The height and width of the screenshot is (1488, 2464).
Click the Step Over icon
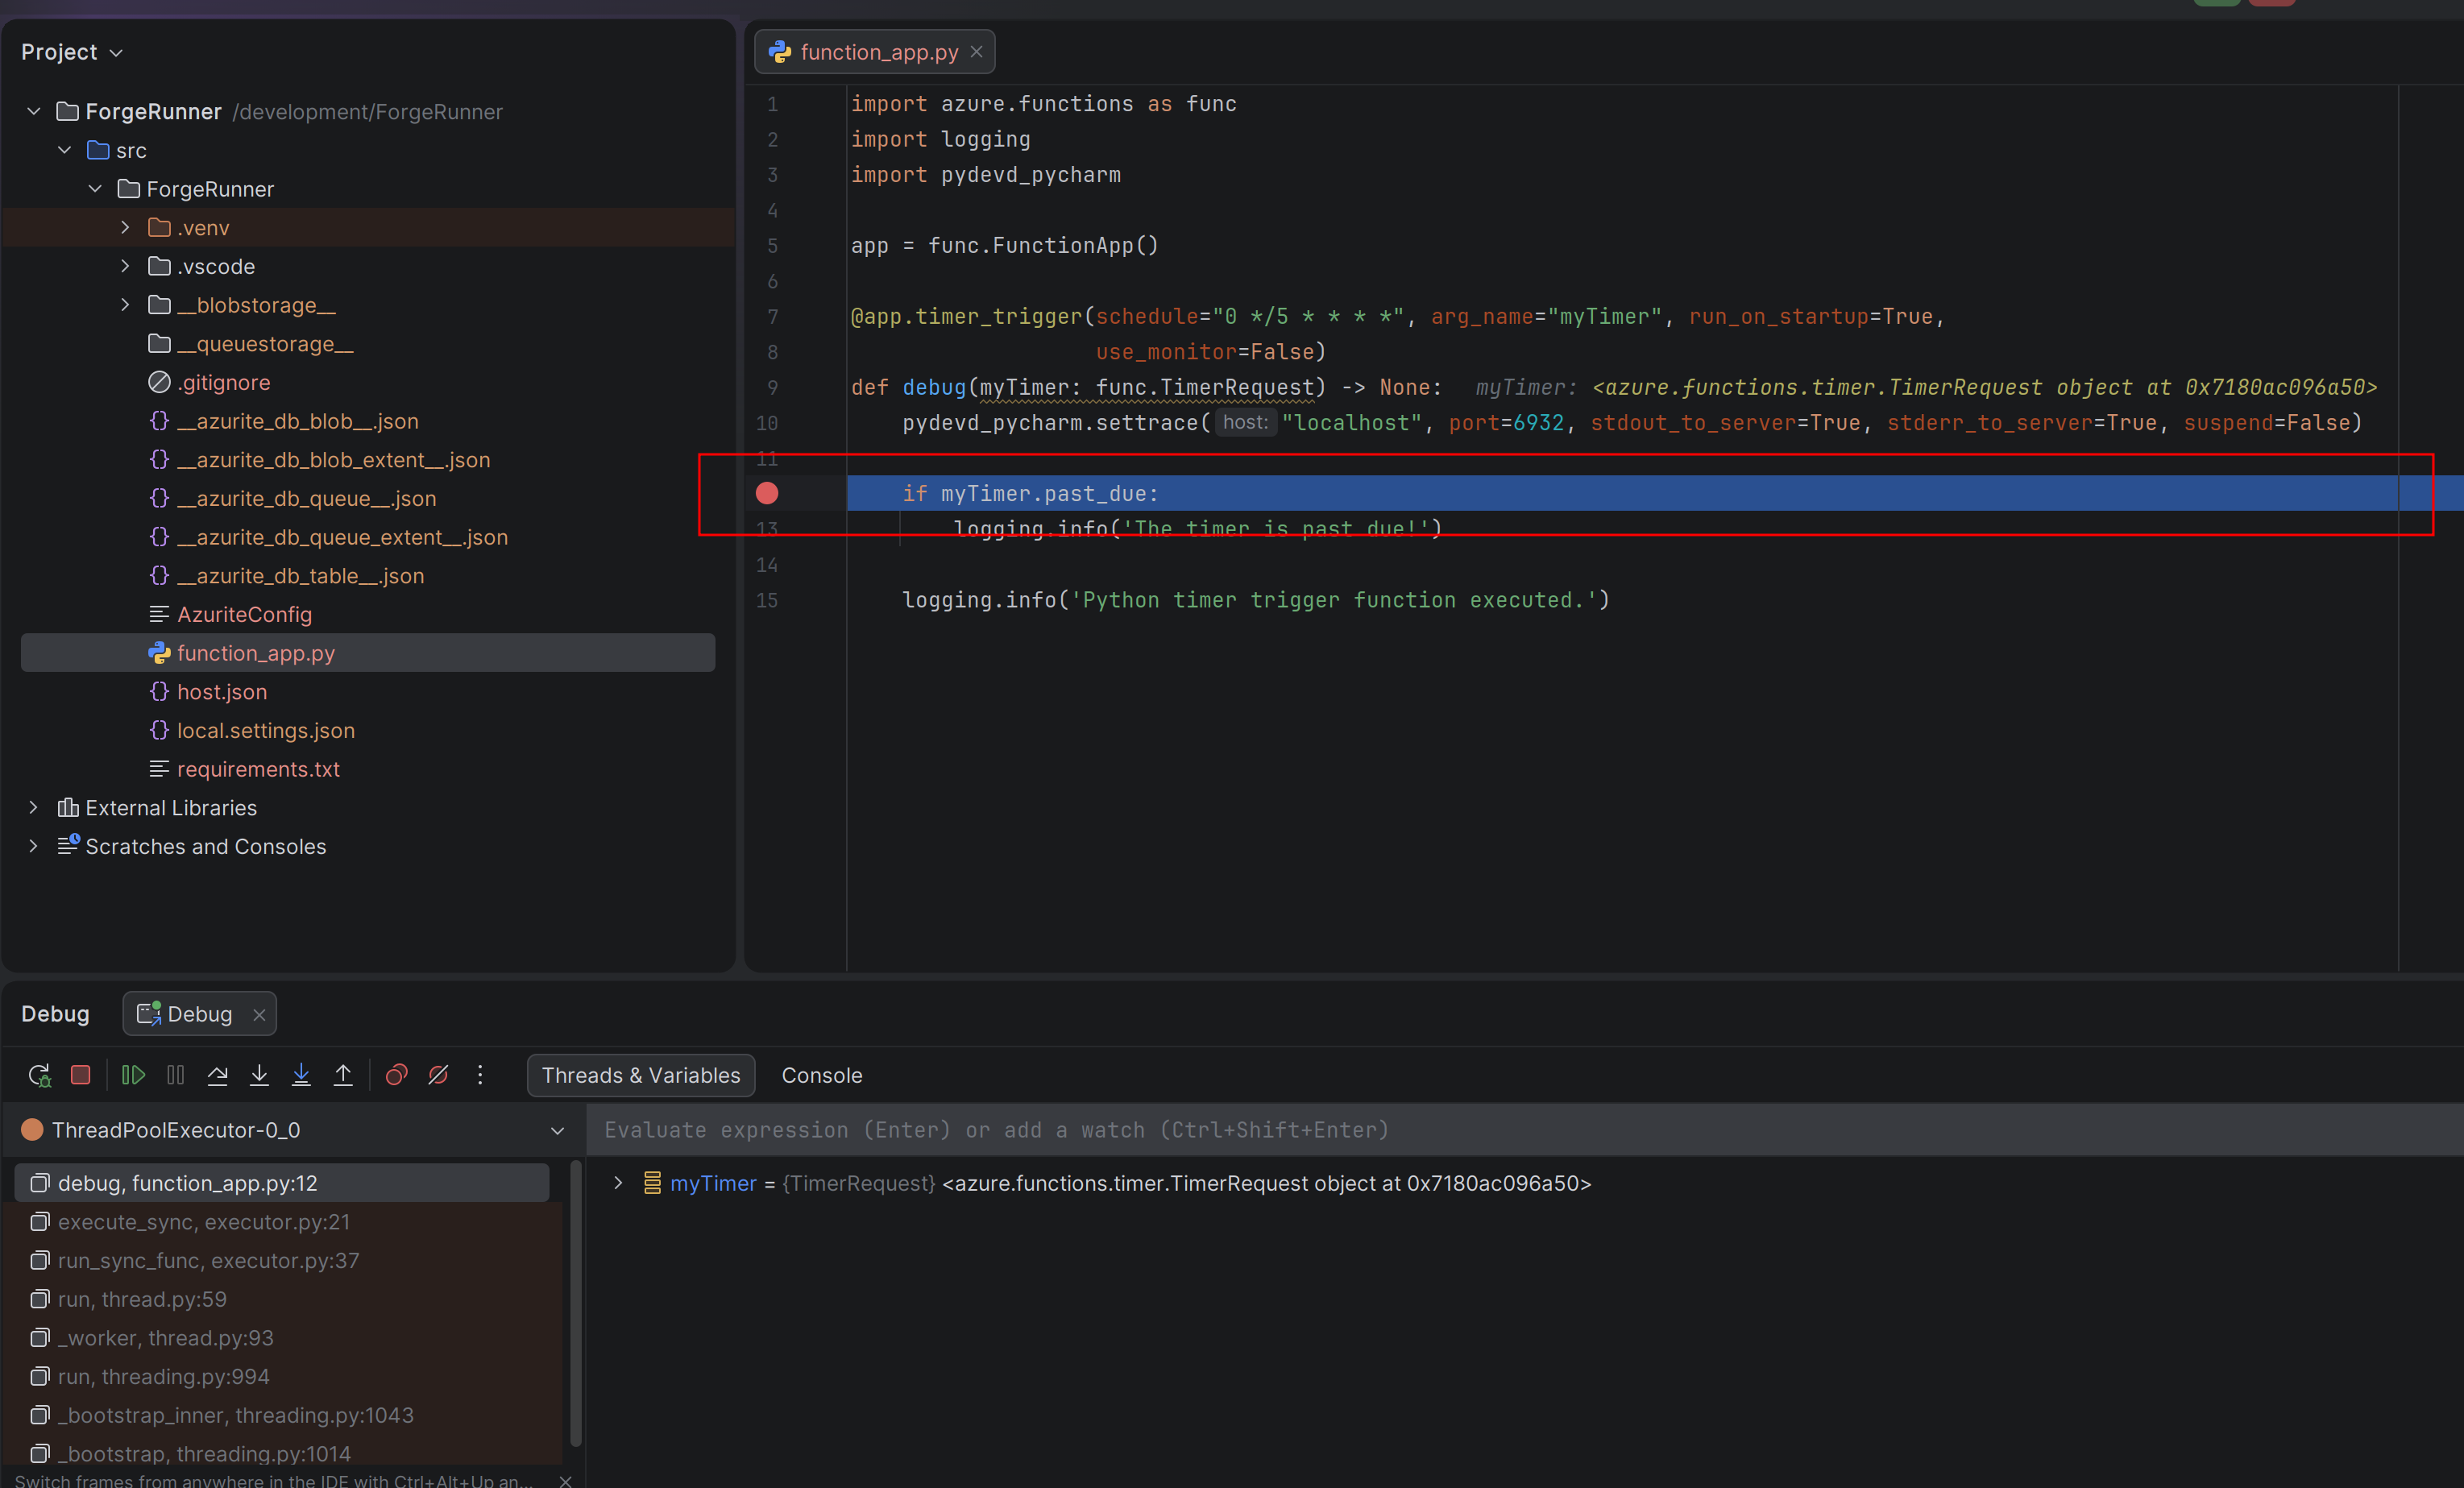217,1075
